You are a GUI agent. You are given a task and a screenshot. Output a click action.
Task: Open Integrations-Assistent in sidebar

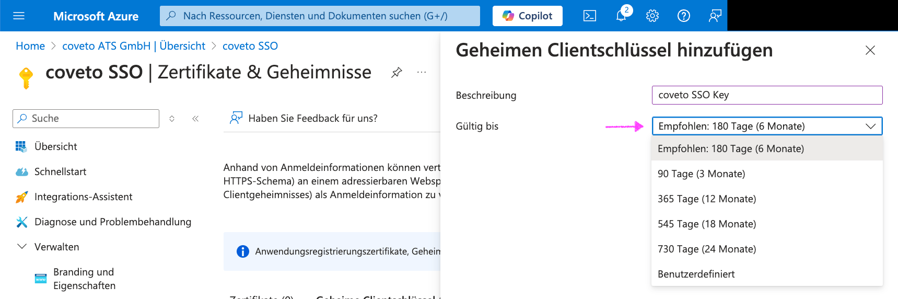83,197
